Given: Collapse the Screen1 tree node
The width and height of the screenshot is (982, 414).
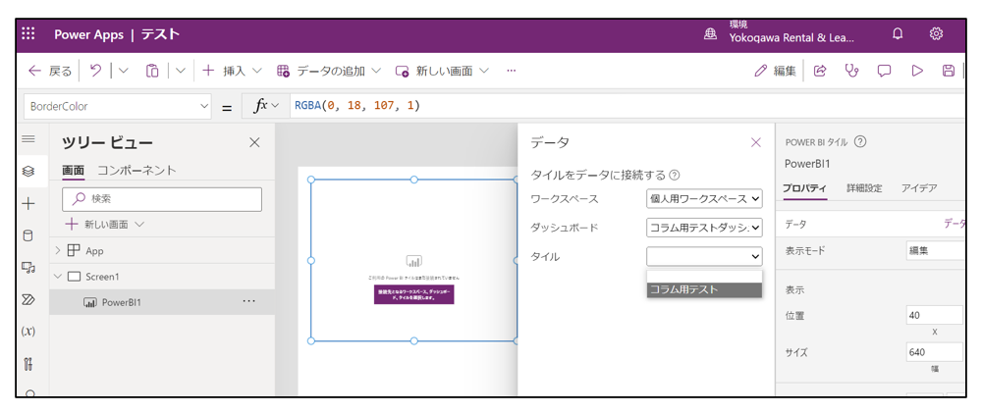Looking at the screenshot, I should (x=58, y=277).
